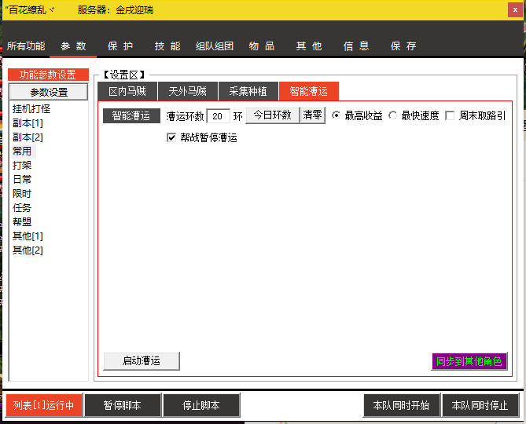Click the 功能参数设置 header

[x=48, y=75]
